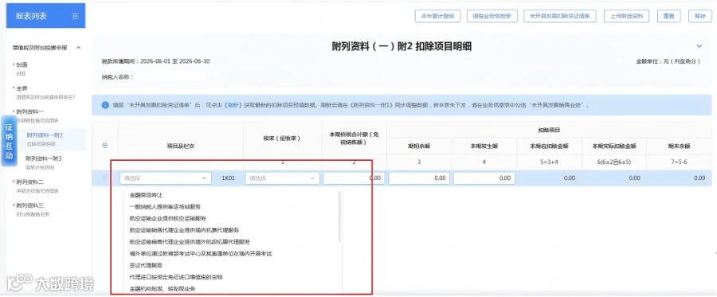Click the add-row plus icon in table header
This screenshot has width=717, height=297.
(104, 145)
